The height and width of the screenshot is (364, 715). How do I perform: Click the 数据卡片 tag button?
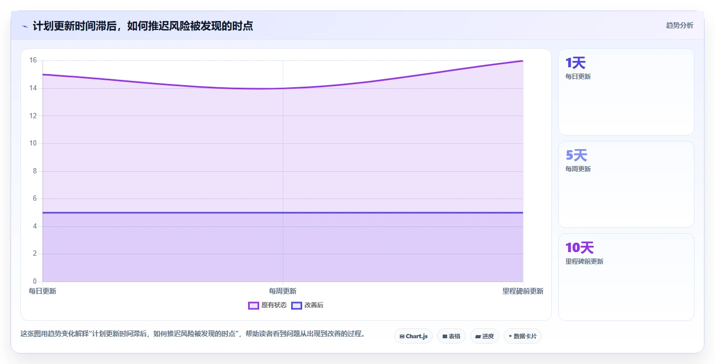tap(522, 336)
